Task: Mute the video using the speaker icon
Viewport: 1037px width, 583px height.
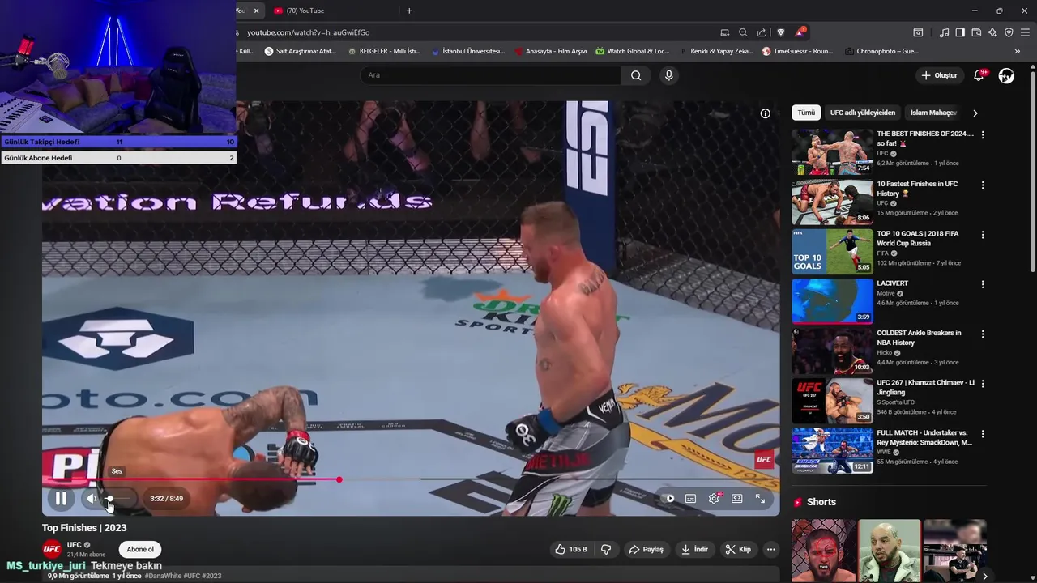Action: pos(91,499)
